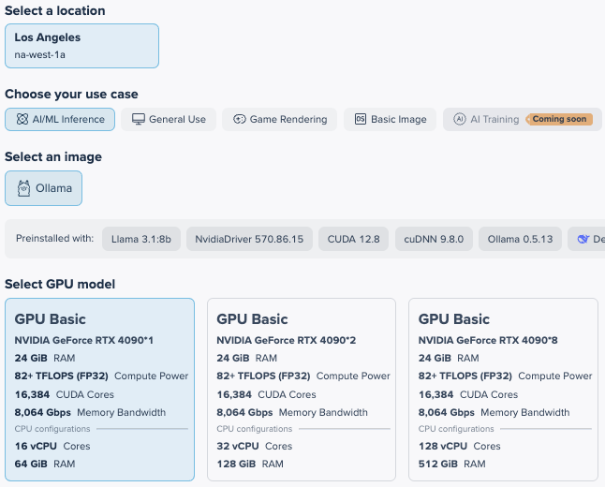Image resolution: width=605 pixels, height=487 pixels.
Task: Pick the Ollama image option
Action: pos(43,188)
